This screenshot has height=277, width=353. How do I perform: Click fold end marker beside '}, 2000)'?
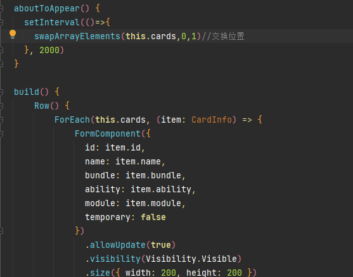click(x=1, y=50)
